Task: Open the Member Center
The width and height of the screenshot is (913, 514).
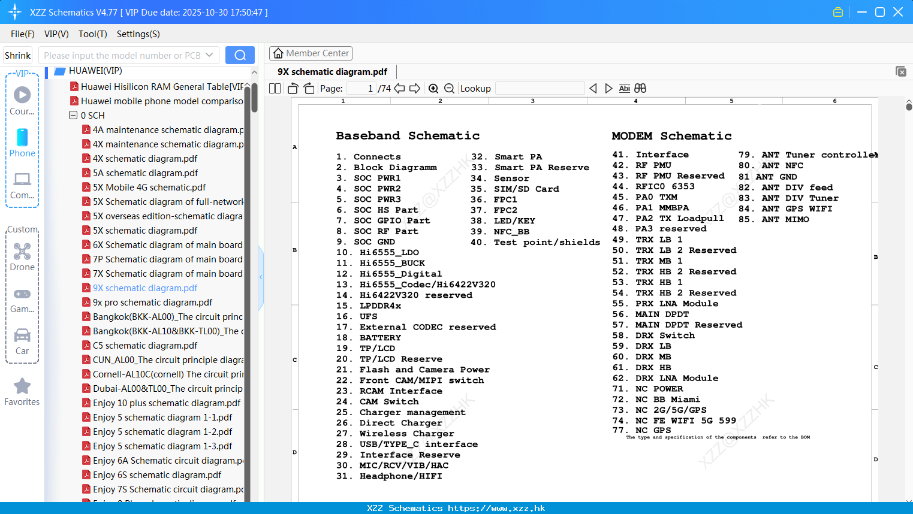Action: (x=311, y=53)
